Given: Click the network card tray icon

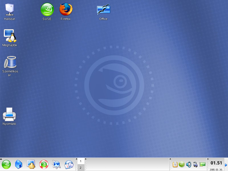Looking at the screenshot, I should [202, 164].
